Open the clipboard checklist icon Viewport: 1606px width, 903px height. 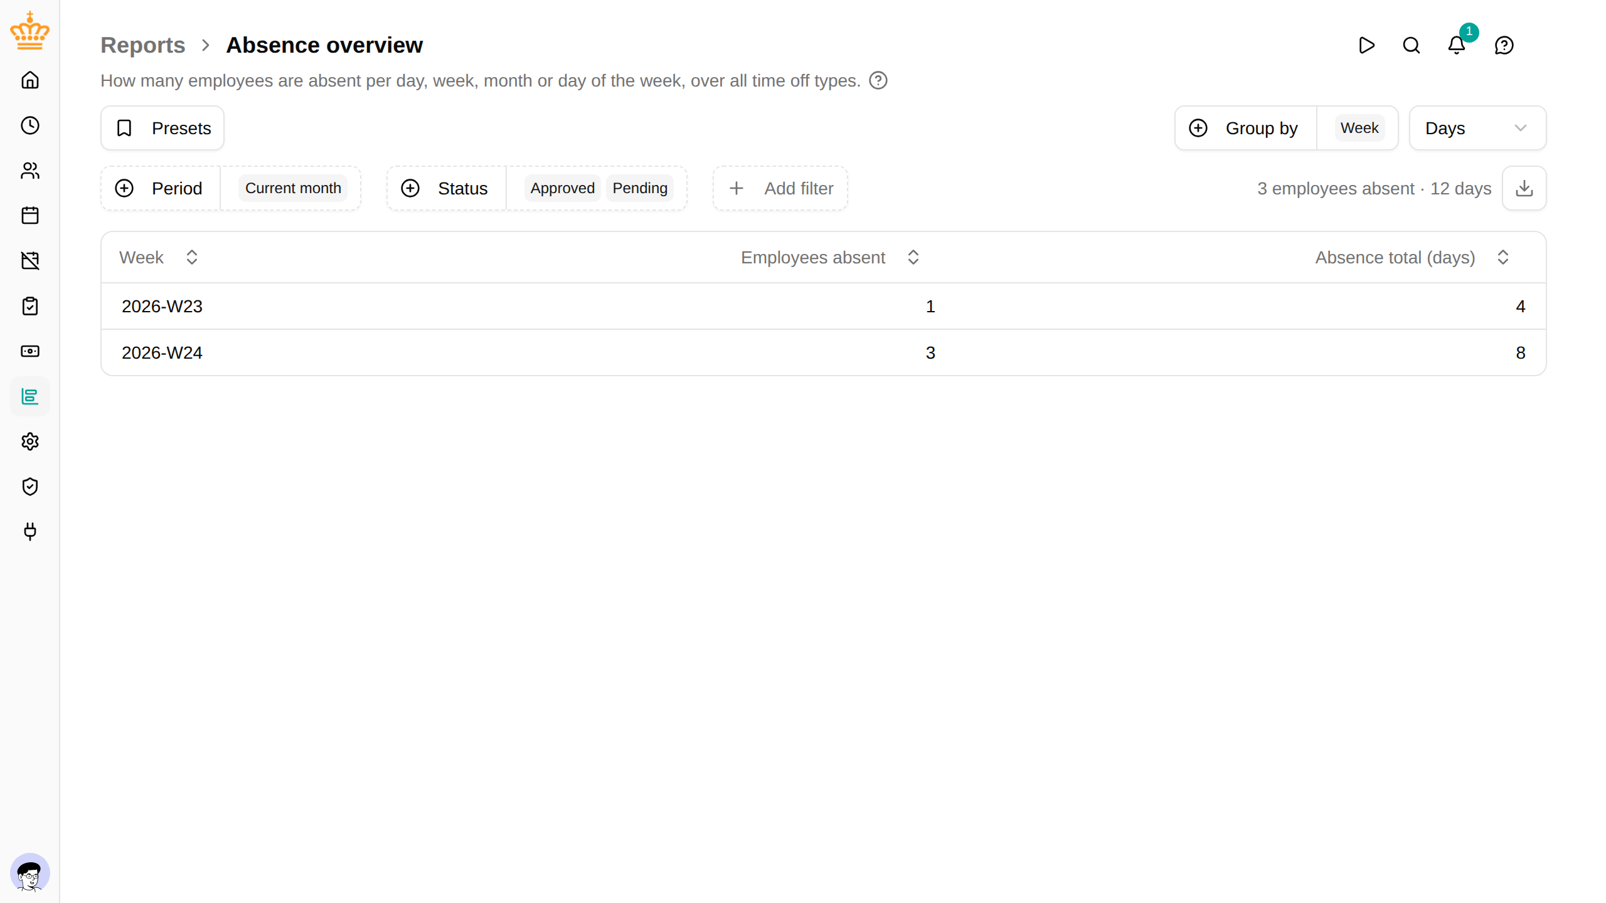click(x=29, y=306)
